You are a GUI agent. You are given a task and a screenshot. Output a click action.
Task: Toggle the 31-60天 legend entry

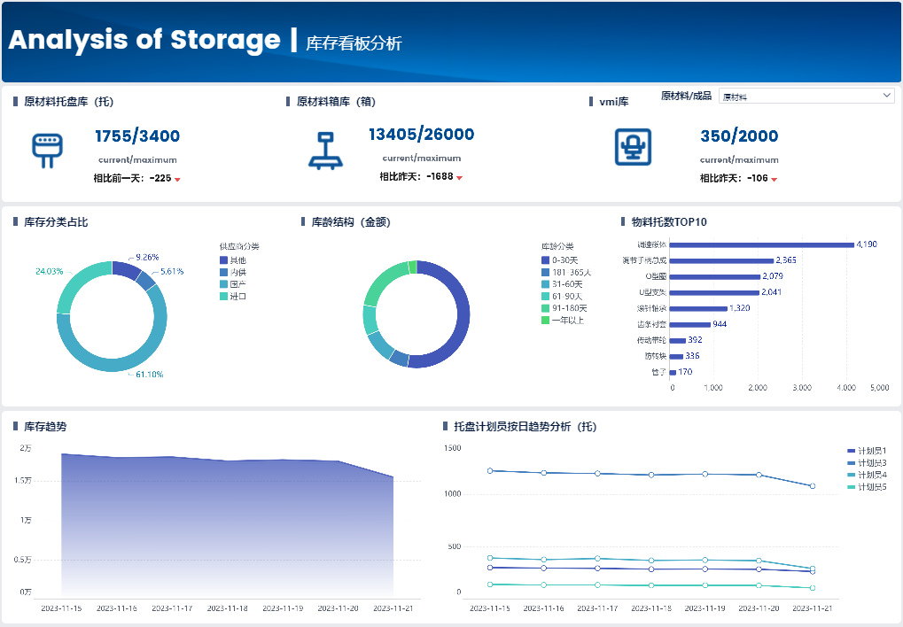click(562, 284)
